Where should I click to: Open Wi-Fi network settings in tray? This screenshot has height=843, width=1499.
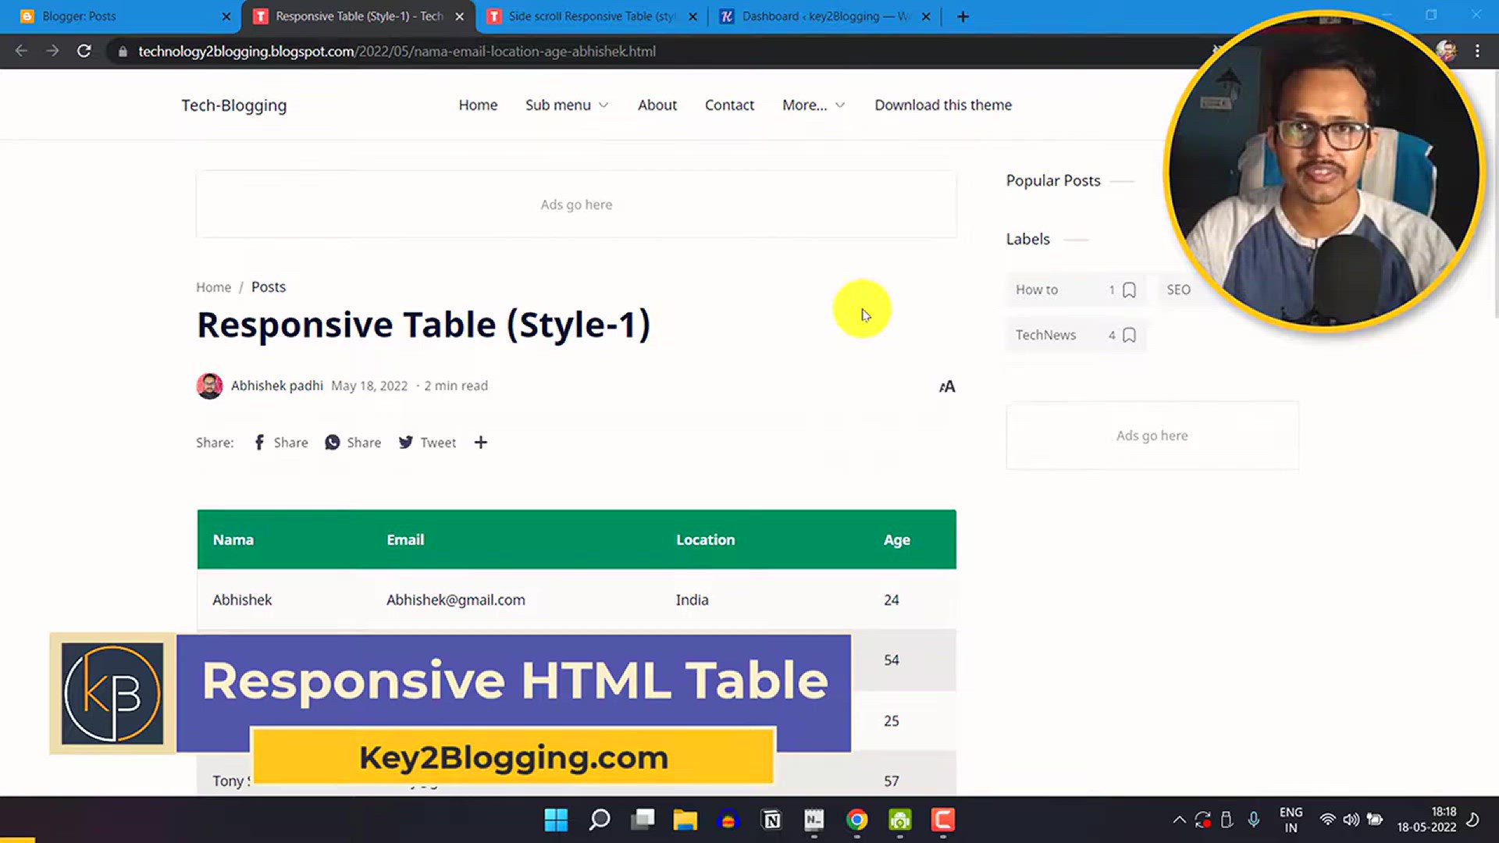[x=1327, y=820]
